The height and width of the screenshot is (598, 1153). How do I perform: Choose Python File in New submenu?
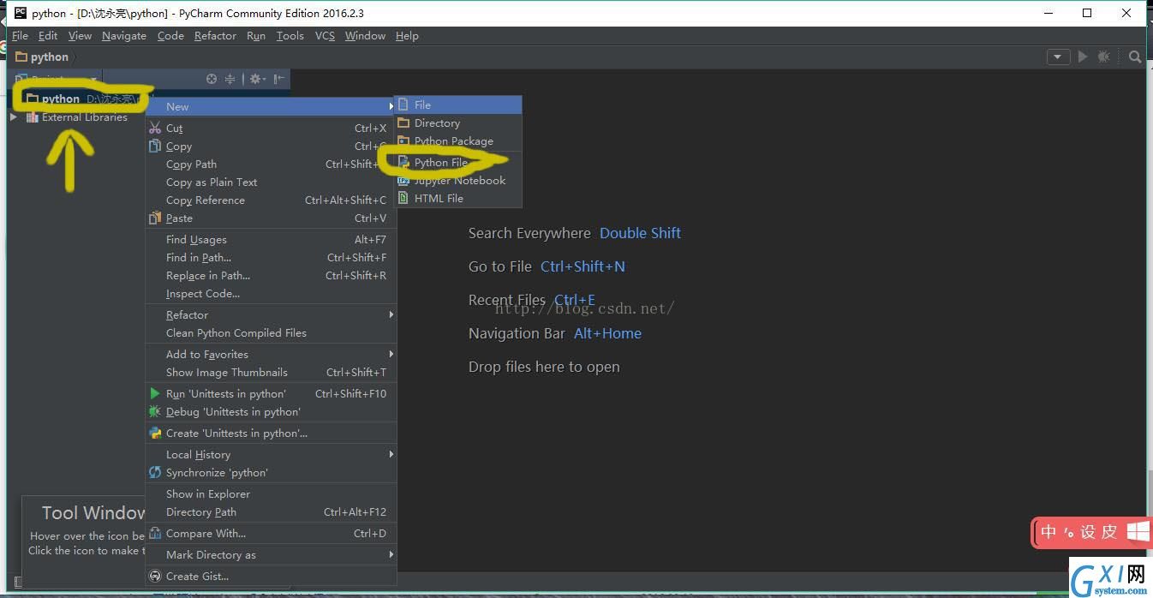coord(458,162)
